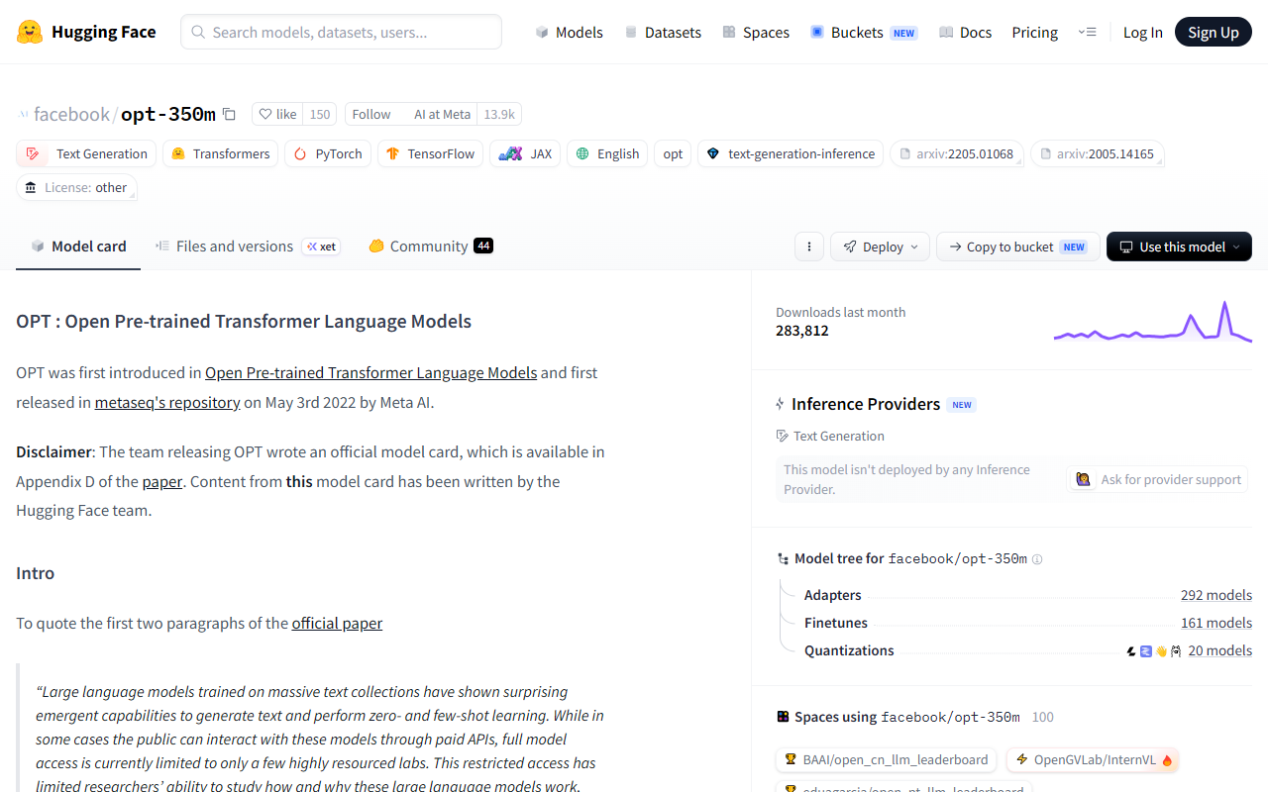
Task: Select the text-generation-inference tag
Action: (791, 153)
